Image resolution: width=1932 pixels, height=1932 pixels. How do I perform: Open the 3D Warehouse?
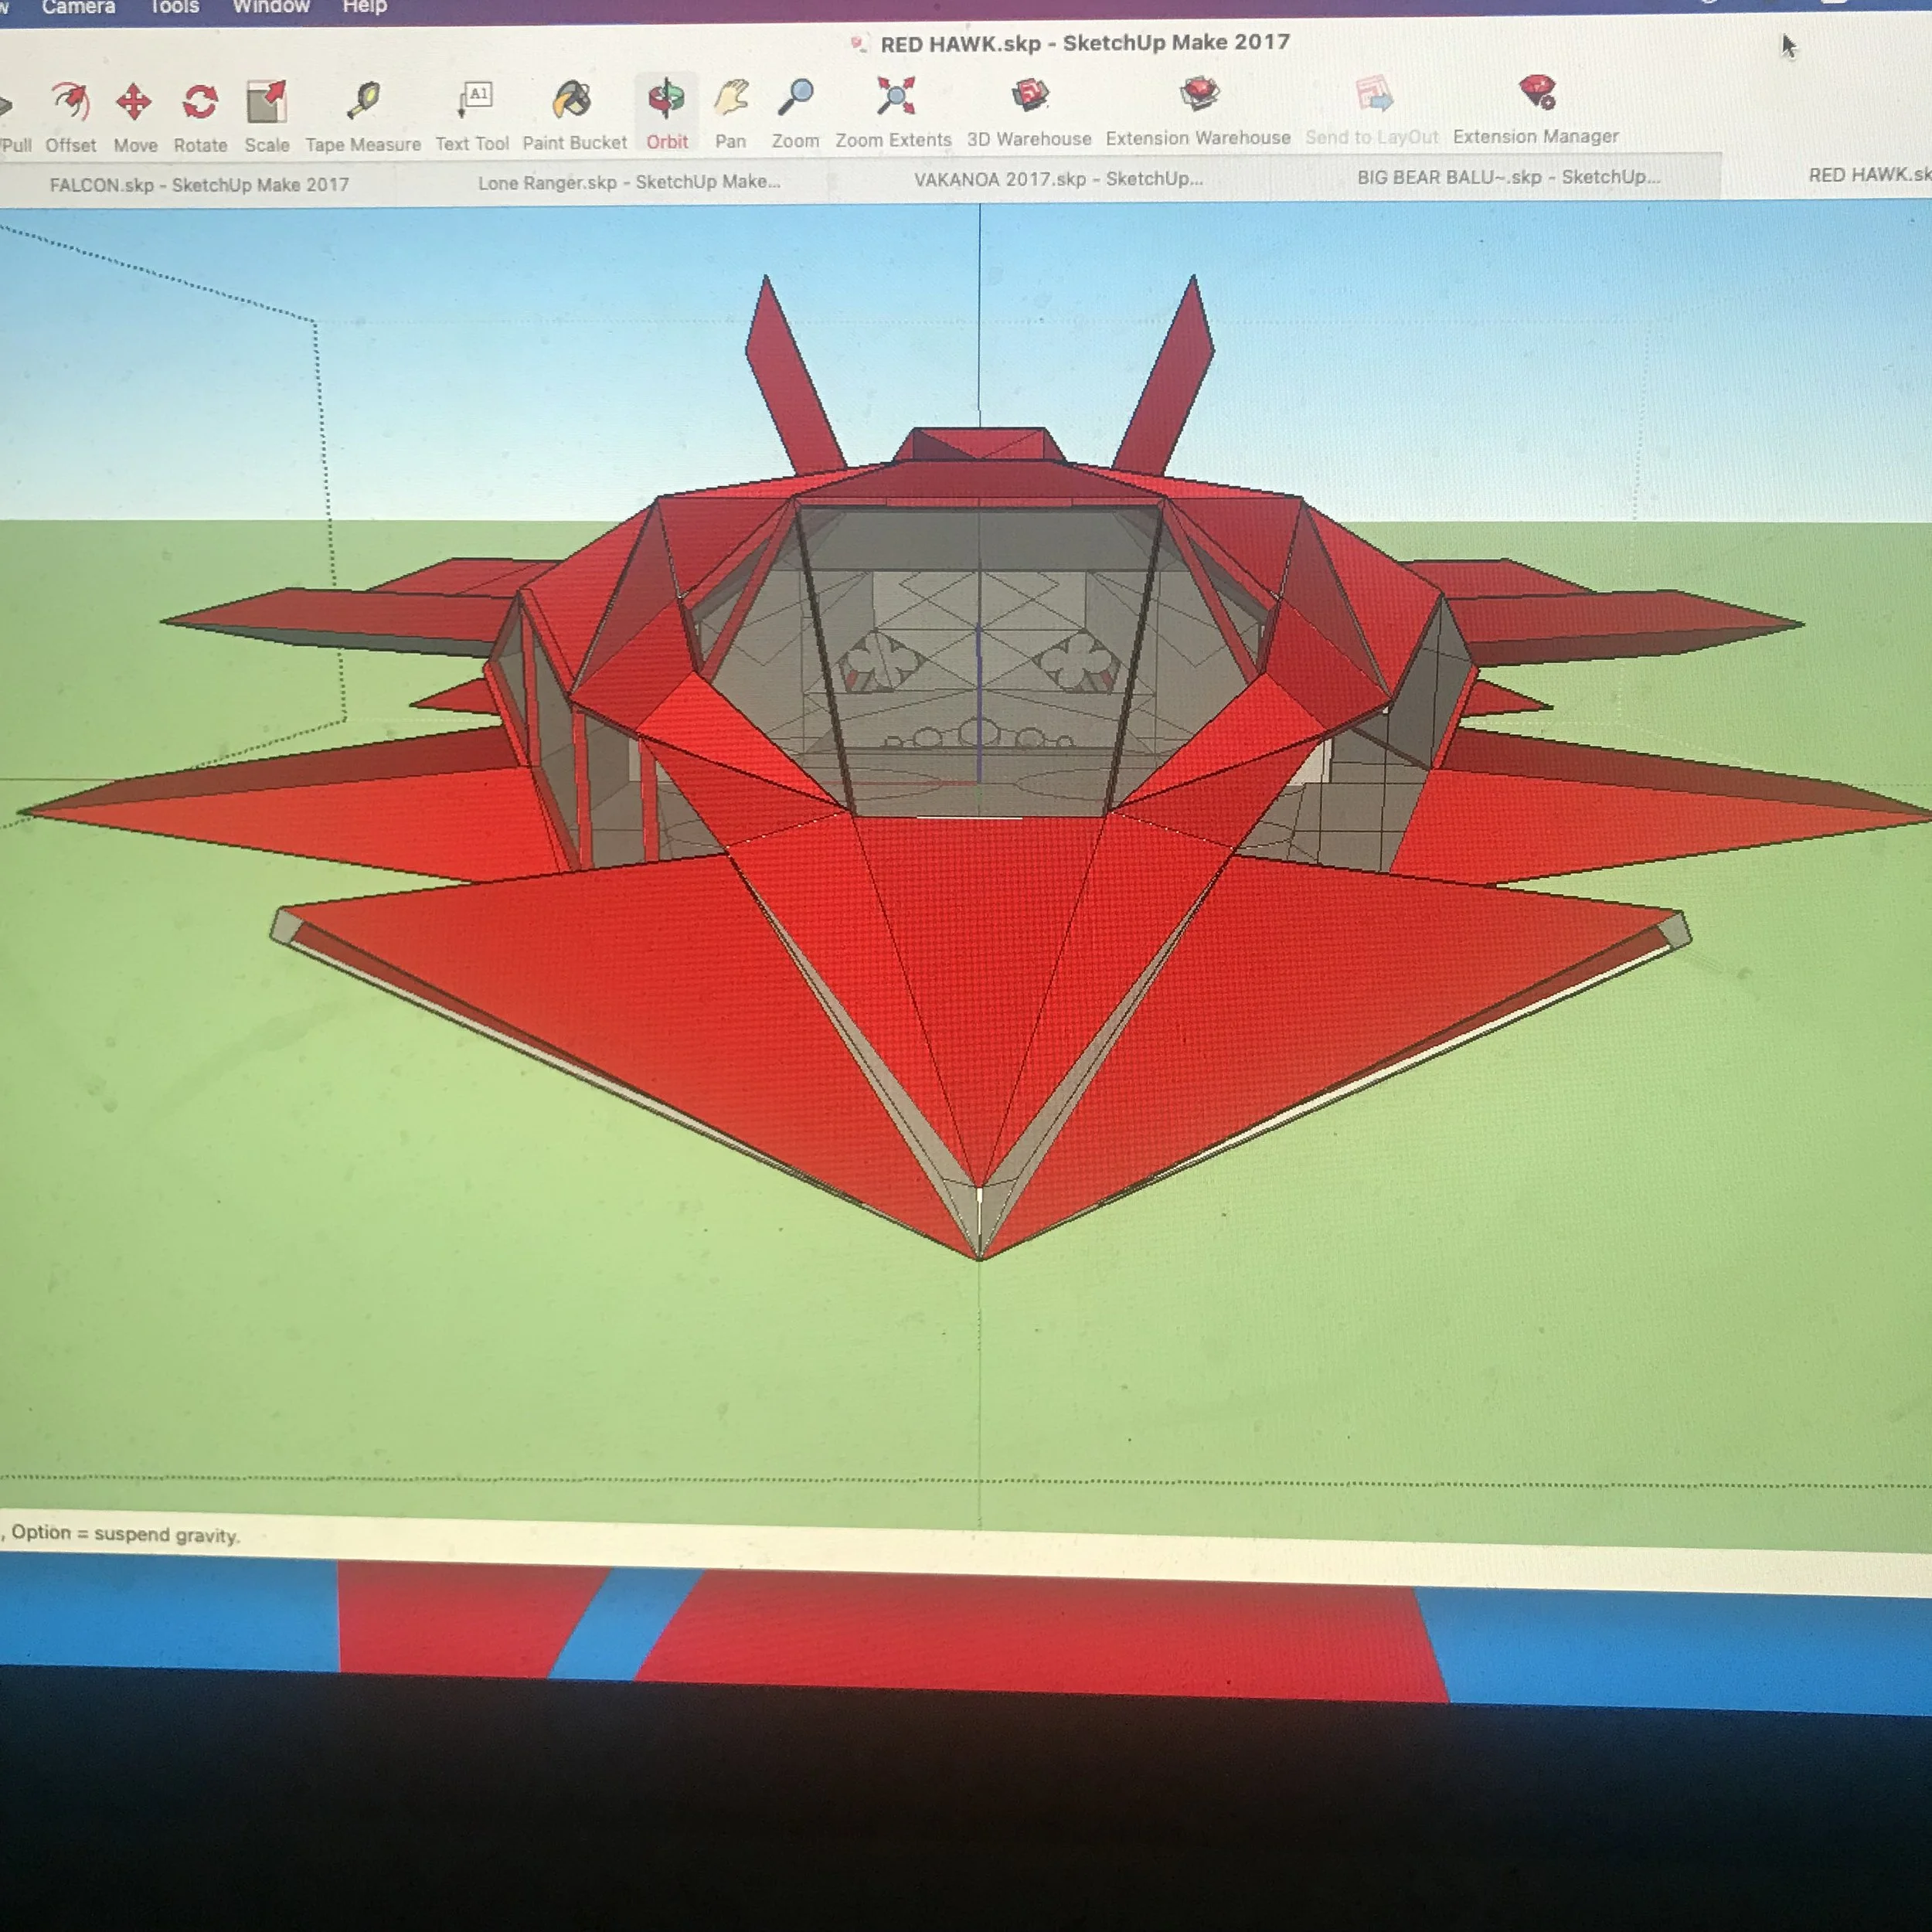(1029, 96)
